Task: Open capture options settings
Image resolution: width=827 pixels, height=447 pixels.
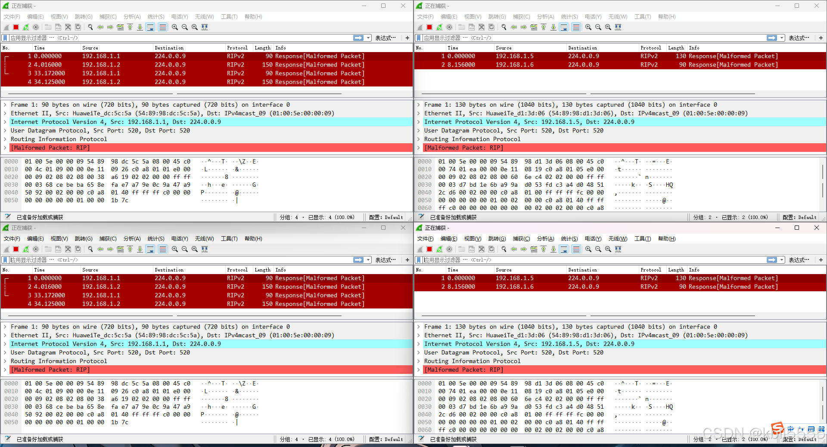Action: tap(36, 27)
